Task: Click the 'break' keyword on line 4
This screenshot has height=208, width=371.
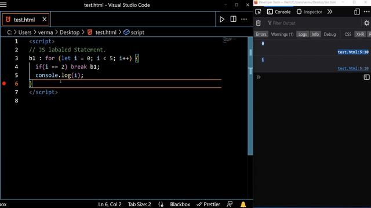Action: point(79,67)
